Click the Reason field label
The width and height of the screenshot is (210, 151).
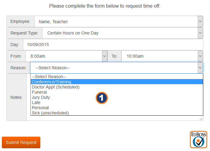click(x=18, y=68)
